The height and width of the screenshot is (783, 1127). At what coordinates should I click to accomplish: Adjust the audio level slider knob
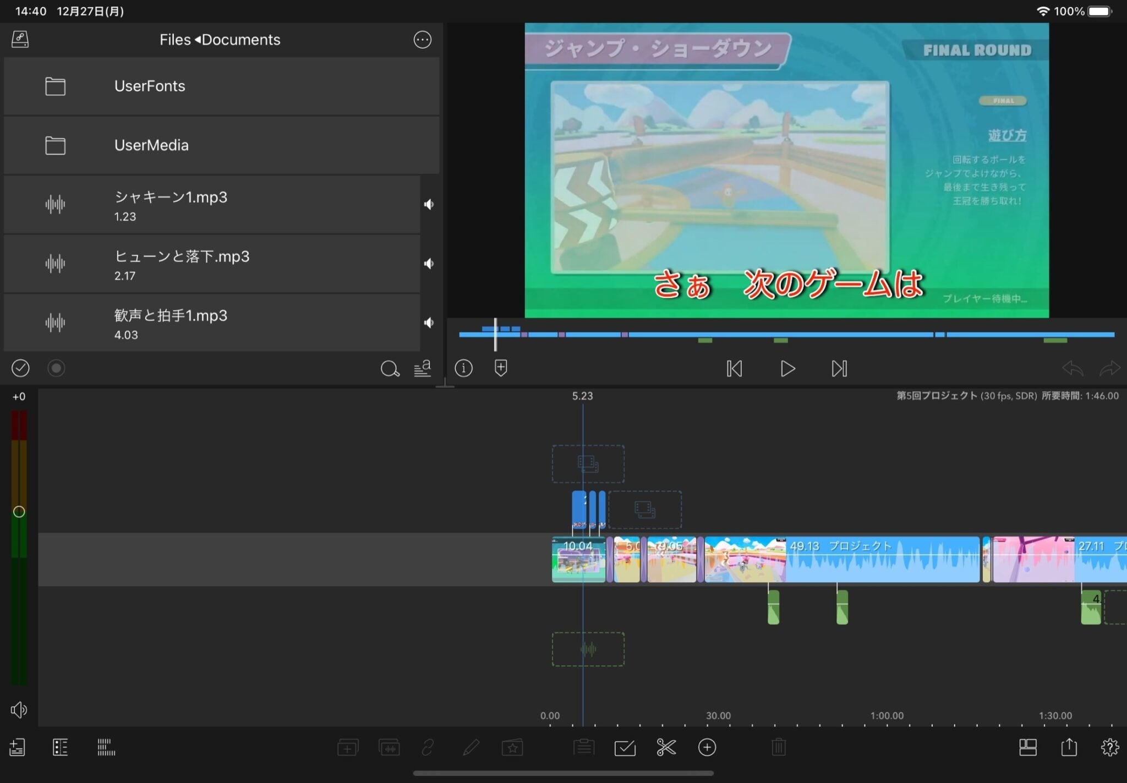[x=19, y=512]
